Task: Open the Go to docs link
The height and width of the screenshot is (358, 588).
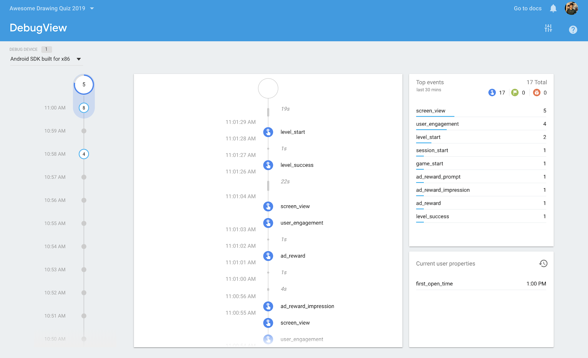Action: [x=527, y=8]
